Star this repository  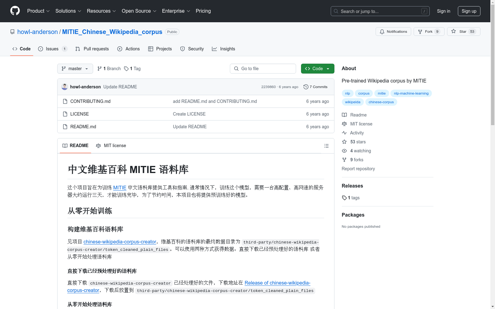coord(463,32)
